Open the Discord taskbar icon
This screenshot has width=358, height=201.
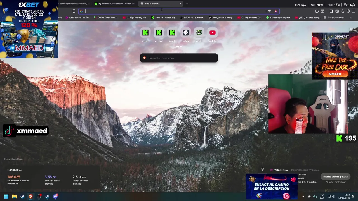coord(55,197)
